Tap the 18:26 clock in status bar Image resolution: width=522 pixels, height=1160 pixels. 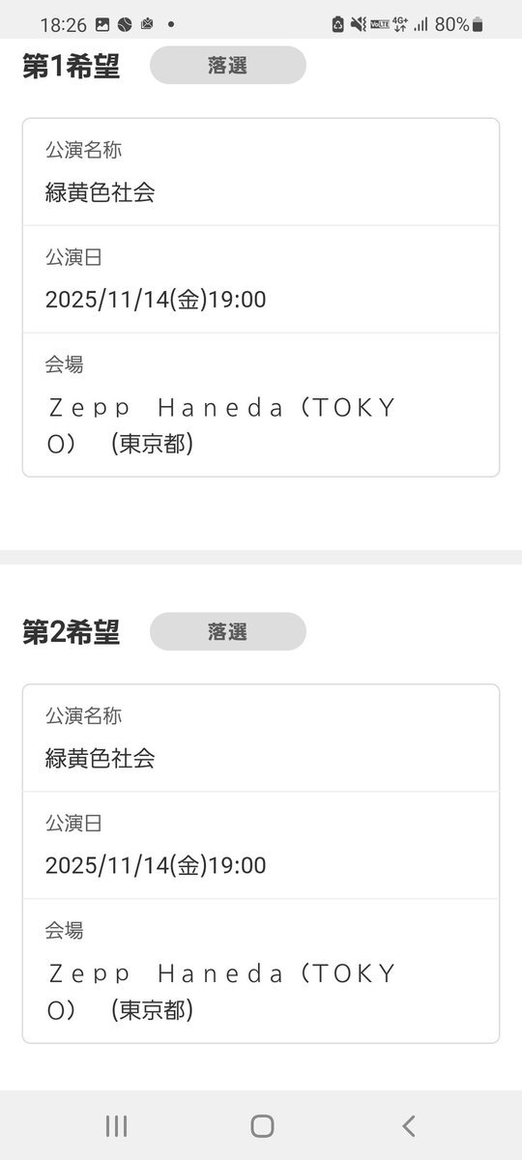point(64,24)
